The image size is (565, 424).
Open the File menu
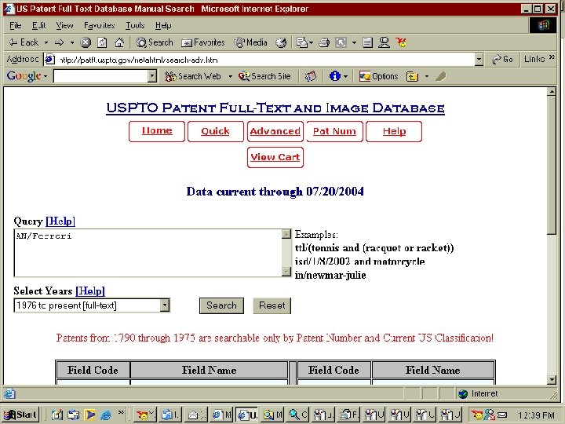15,25
